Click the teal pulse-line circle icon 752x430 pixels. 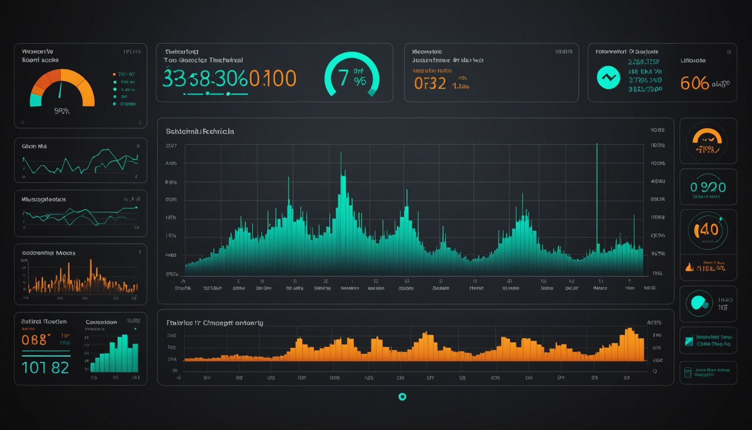[x=608, y=78]
